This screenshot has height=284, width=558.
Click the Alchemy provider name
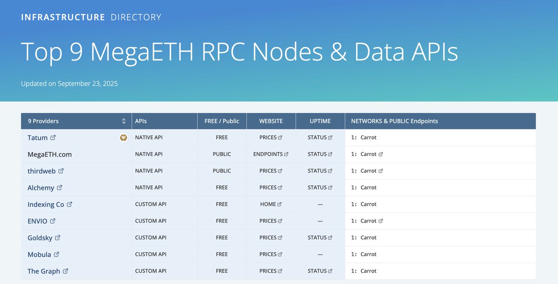click(41, 188)
